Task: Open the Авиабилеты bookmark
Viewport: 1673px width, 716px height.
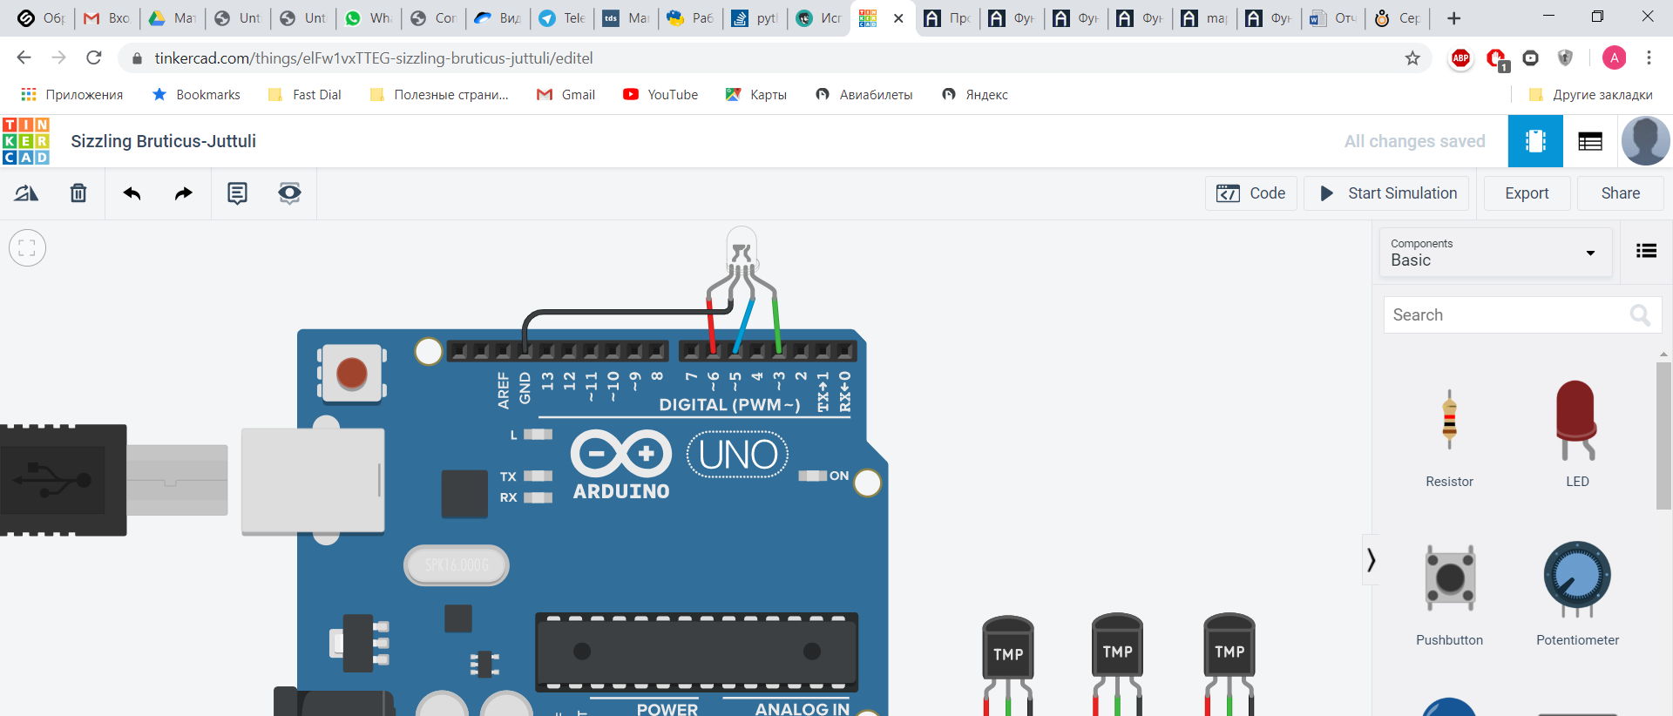Action: click(x=864, y=95)
